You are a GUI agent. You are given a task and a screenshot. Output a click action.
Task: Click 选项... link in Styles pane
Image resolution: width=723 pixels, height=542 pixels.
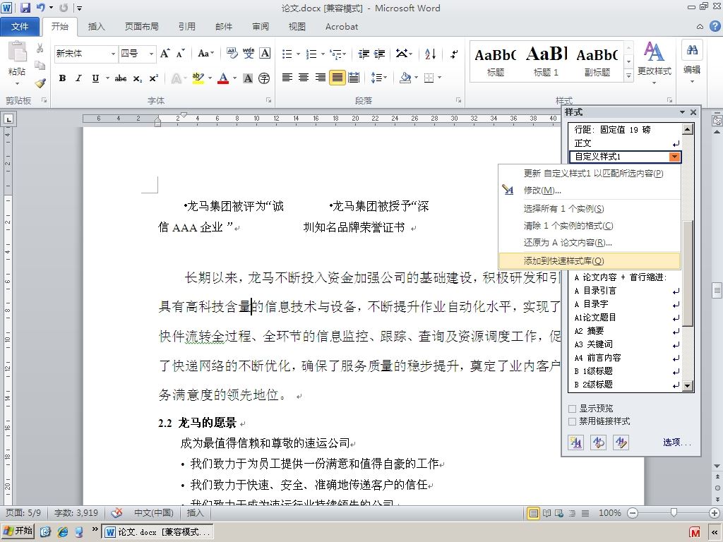tap(677, 442)
